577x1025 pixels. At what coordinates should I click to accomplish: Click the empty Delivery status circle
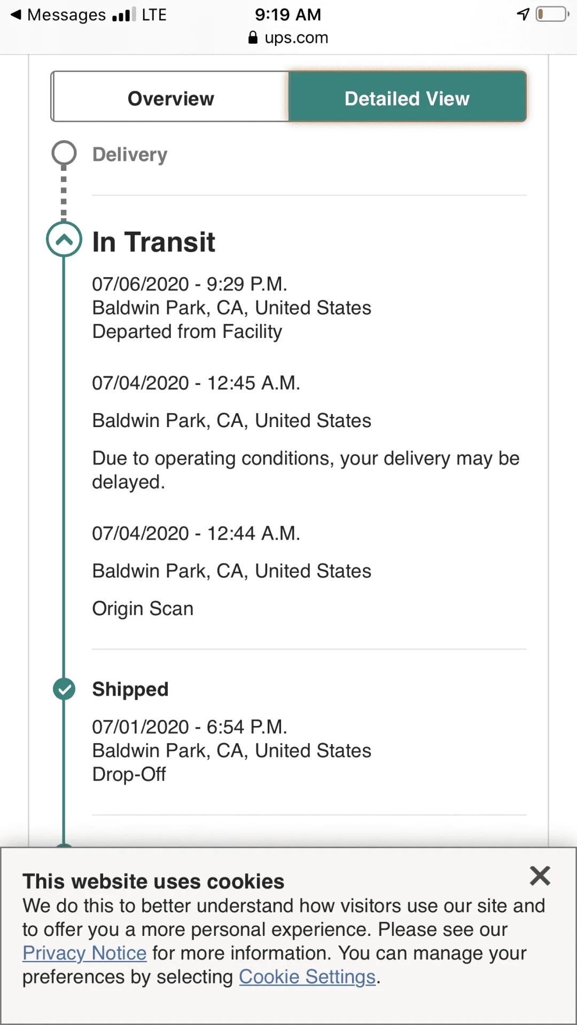click(x=64, y=153)
